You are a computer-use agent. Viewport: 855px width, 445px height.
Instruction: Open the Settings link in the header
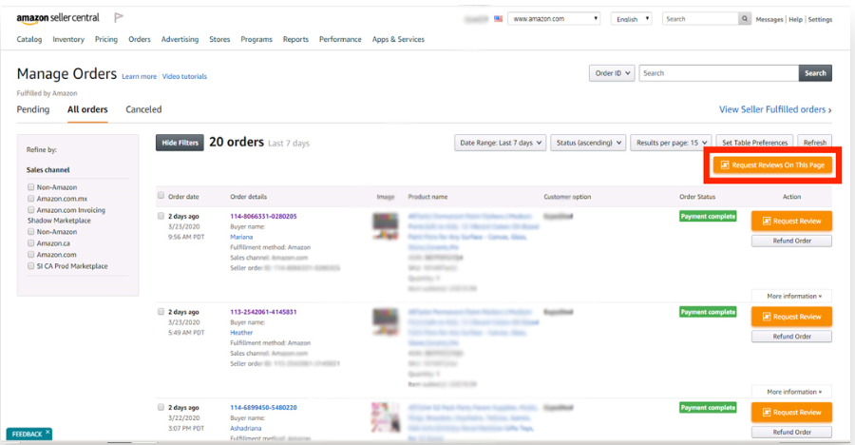tap(820, 19)
